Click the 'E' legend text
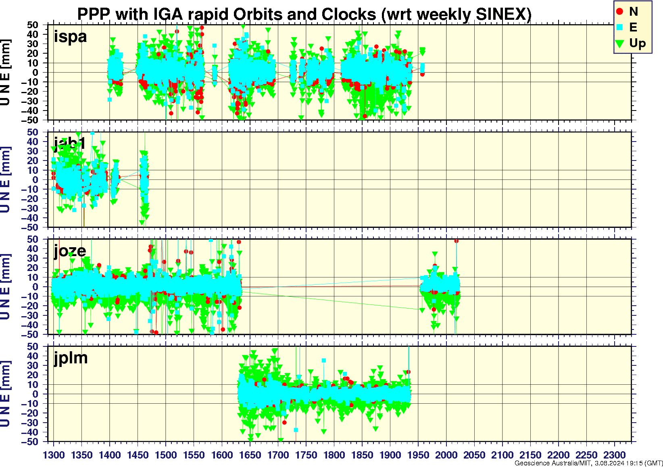The height and width of the screenshot is (467, 663). tap(633, 27)
